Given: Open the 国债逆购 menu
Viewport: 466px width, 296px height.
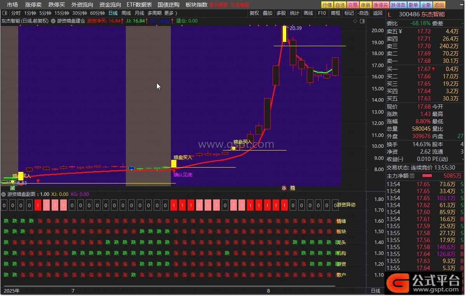Looking at the screenshot, I should click(169, 5).
